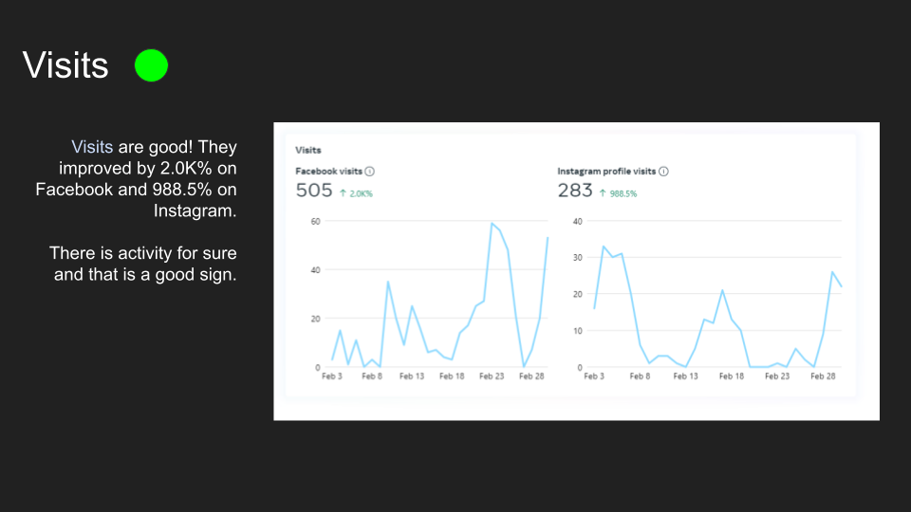The image size is (911, 512).
Task: Click the info icon beside Instagram profile visits
Action: coord(663,172)
